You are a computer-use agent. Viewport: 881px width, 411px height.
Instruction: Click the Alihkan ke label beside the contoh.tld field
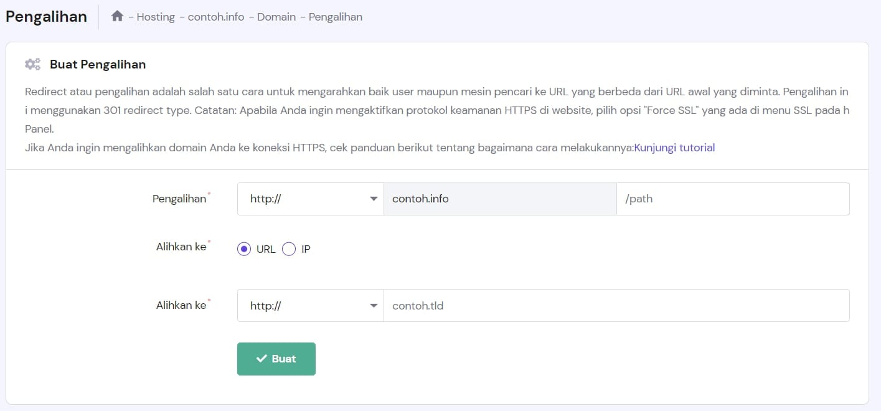181,305
